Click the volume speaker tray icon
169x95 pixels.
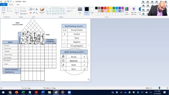151,92
